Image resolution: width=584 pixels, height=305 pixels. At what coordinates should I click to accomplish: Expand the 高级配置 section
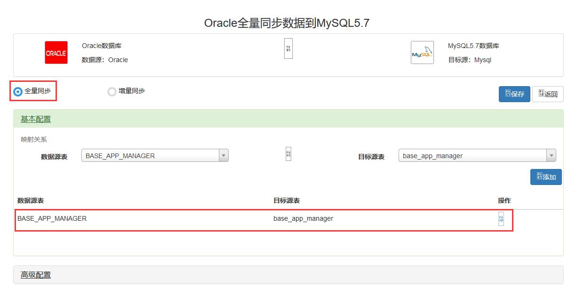pyautogui.click(x=36, y=275)
